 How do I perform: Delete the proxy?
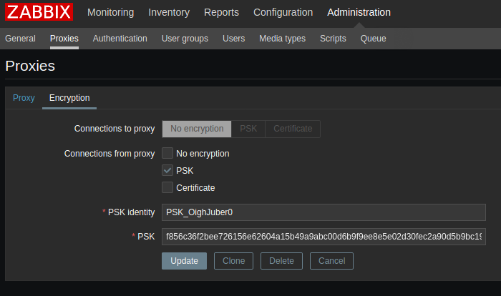[x=281, y=261]
